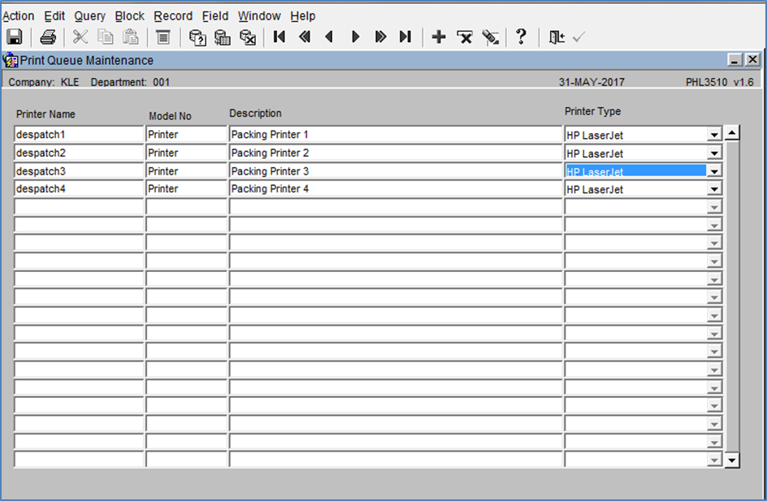Expand Printer Type dropdown for despatch3
Viewport: 767px width, 501px height.
(714, 171)
